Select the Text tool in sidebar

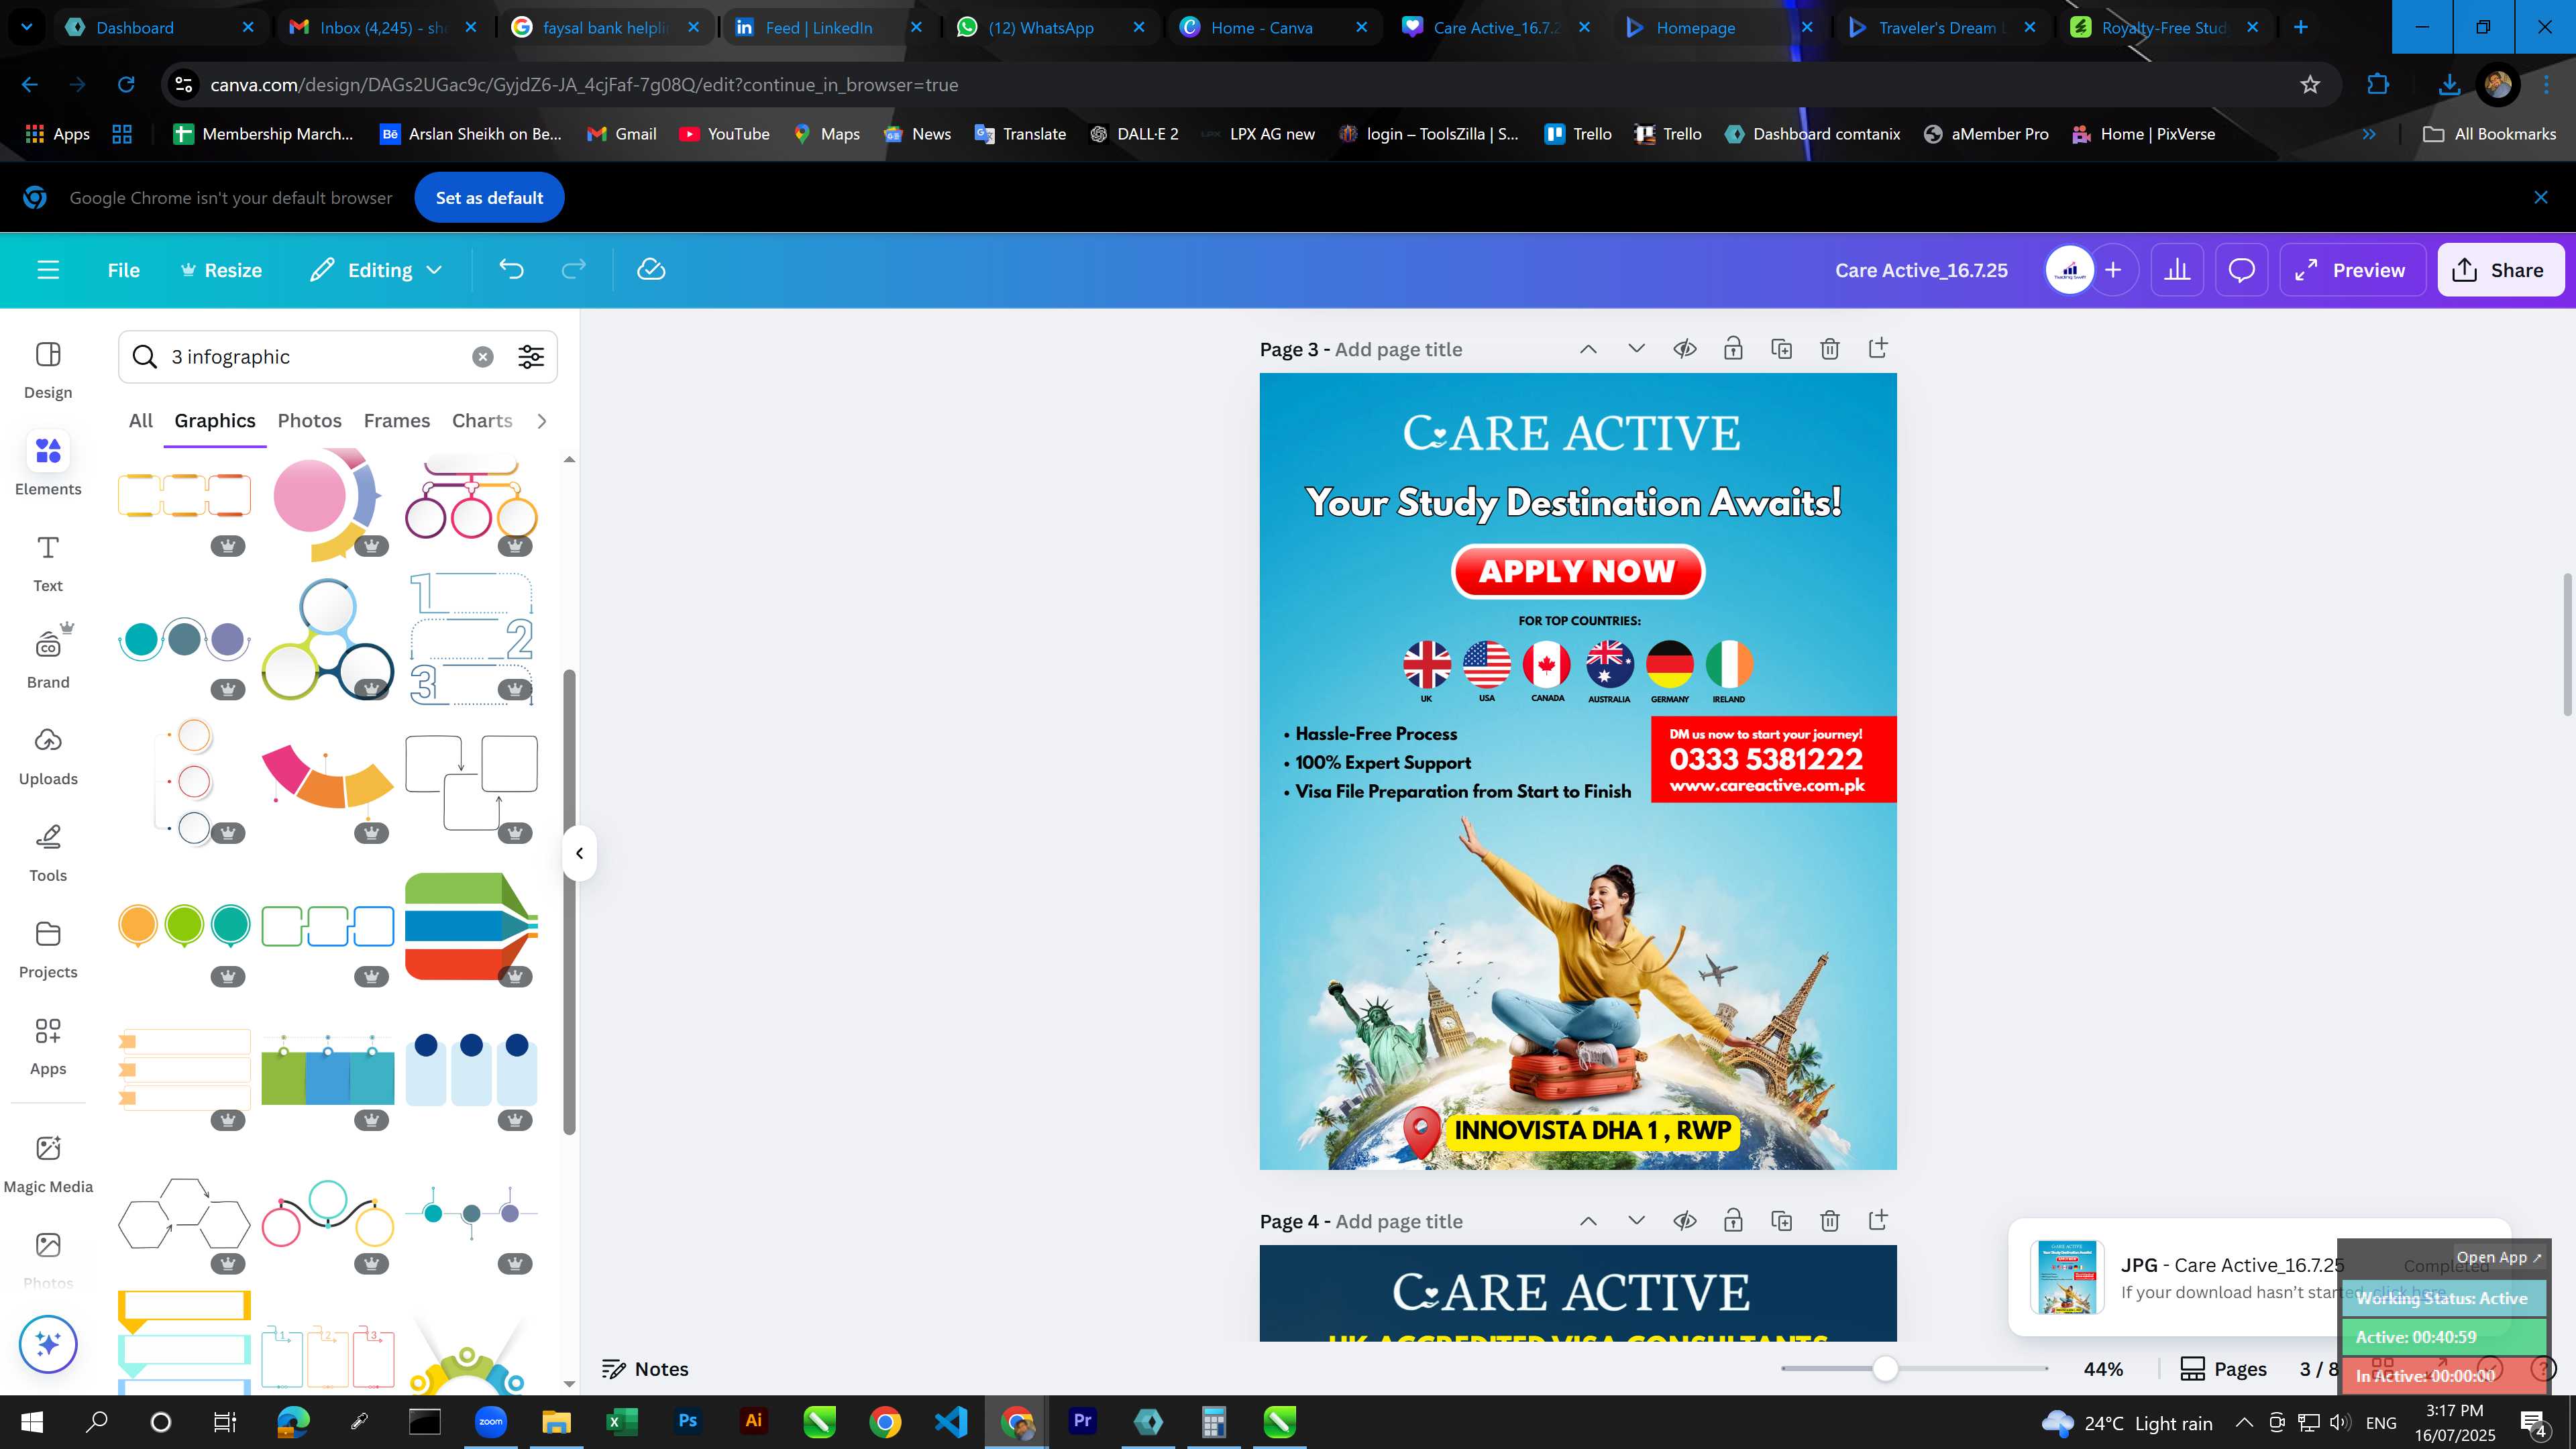[x=48, y=563]
